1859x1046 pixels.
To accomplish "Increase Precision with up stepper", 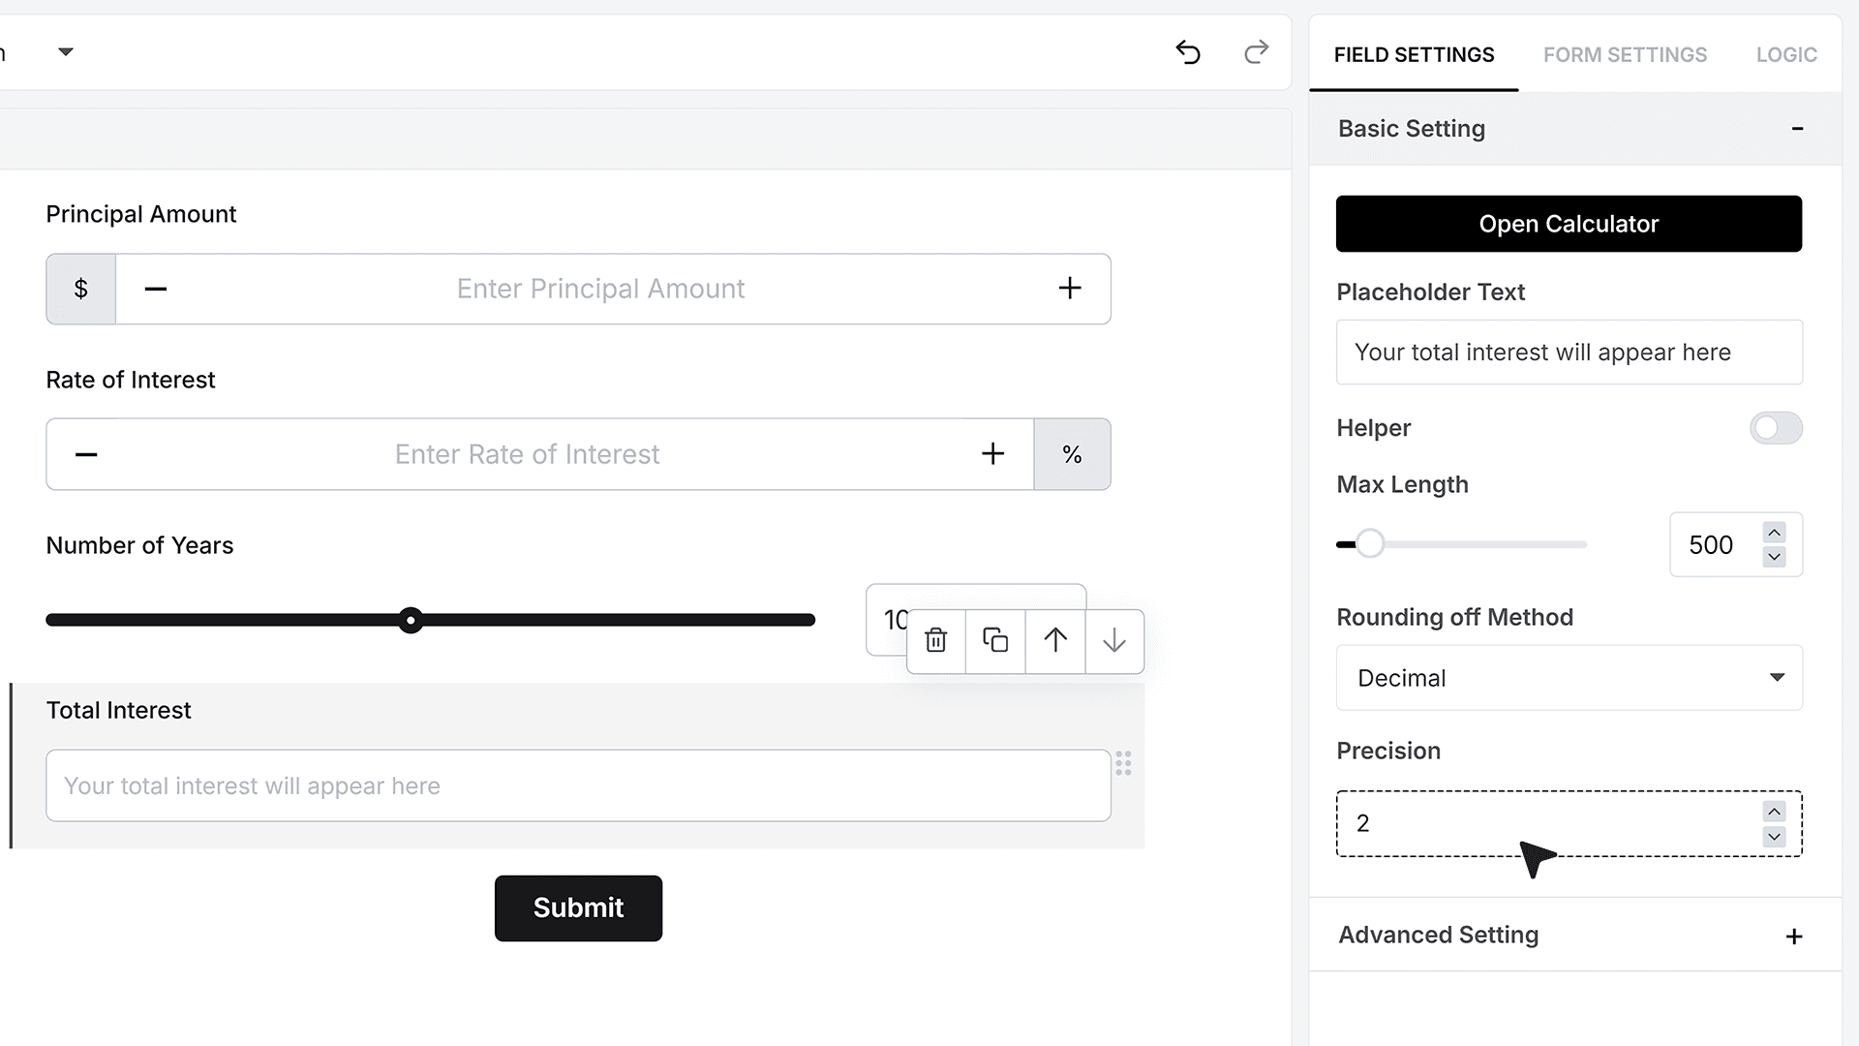I will (1774, 812).
